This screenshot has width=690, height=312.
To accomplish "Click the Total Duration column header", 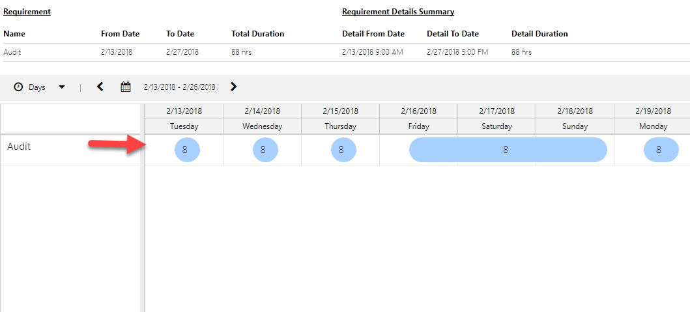I will pyautogui.click(x=257, y=34).
